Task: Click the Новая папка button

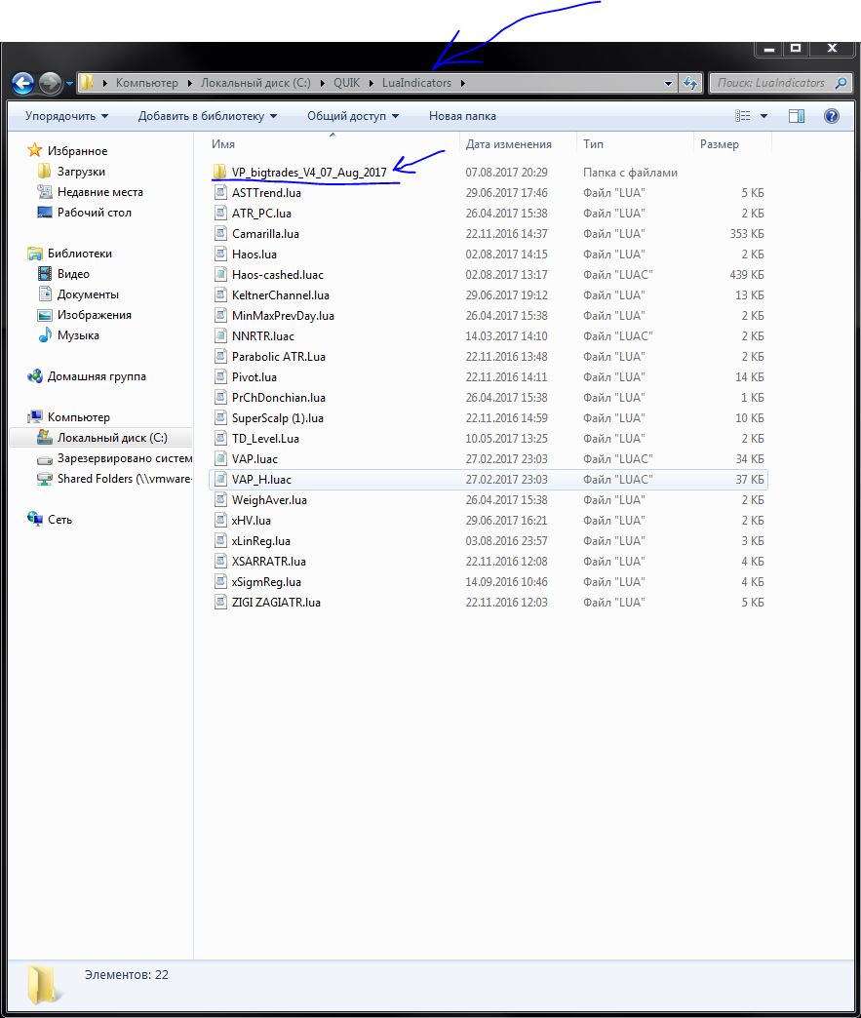Action: point(462,116)
